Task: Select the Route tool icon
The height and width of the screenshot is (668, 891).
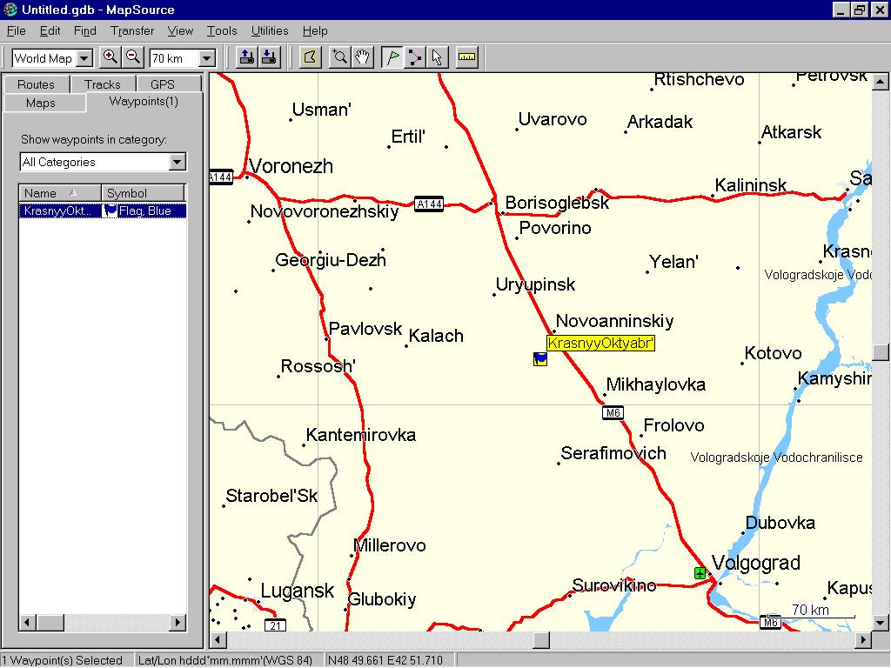Action: [415, 57]
